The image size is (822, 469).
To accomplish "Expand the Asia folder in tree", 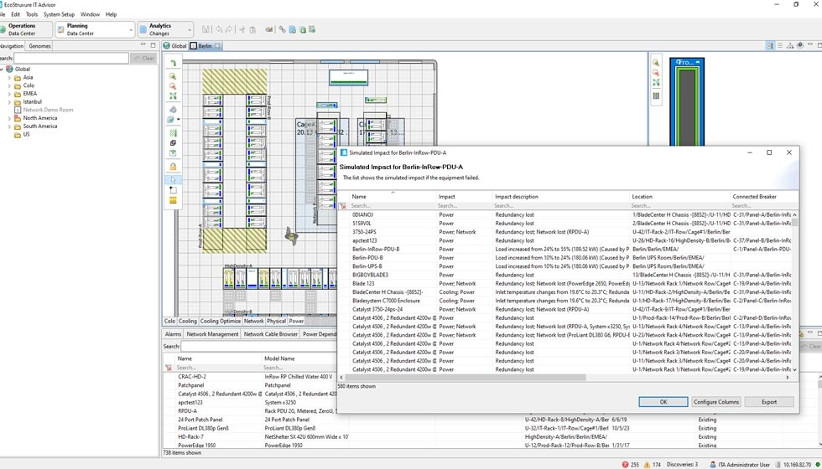I will point(9,77).
